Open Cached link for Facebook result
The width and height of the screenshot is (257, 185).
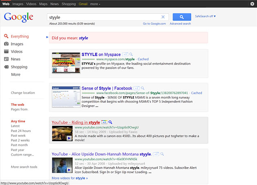197,93
